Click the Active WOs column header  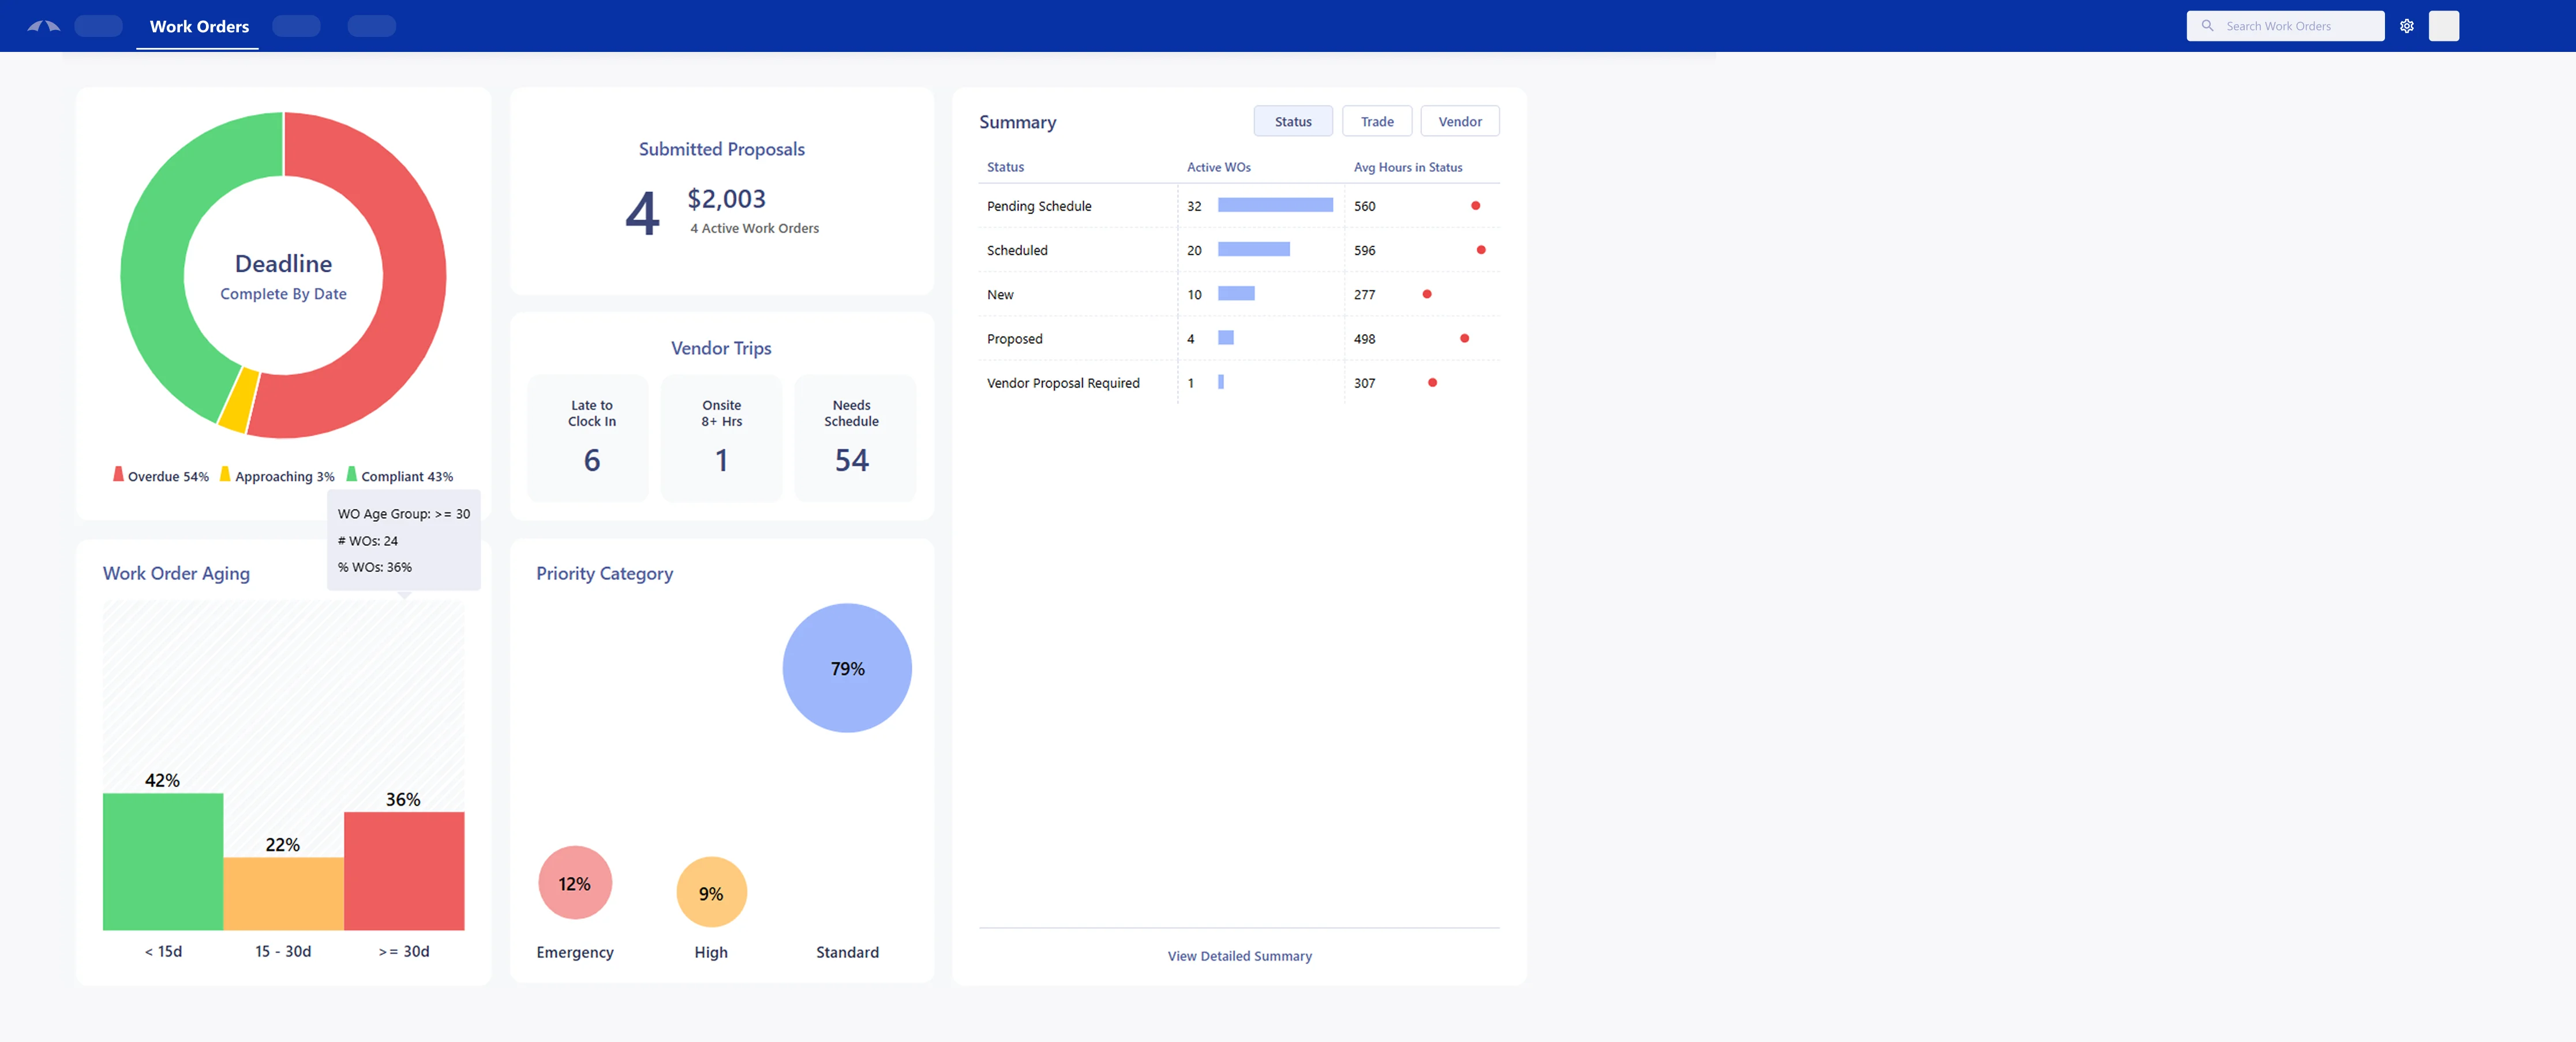coord(1218,167)
